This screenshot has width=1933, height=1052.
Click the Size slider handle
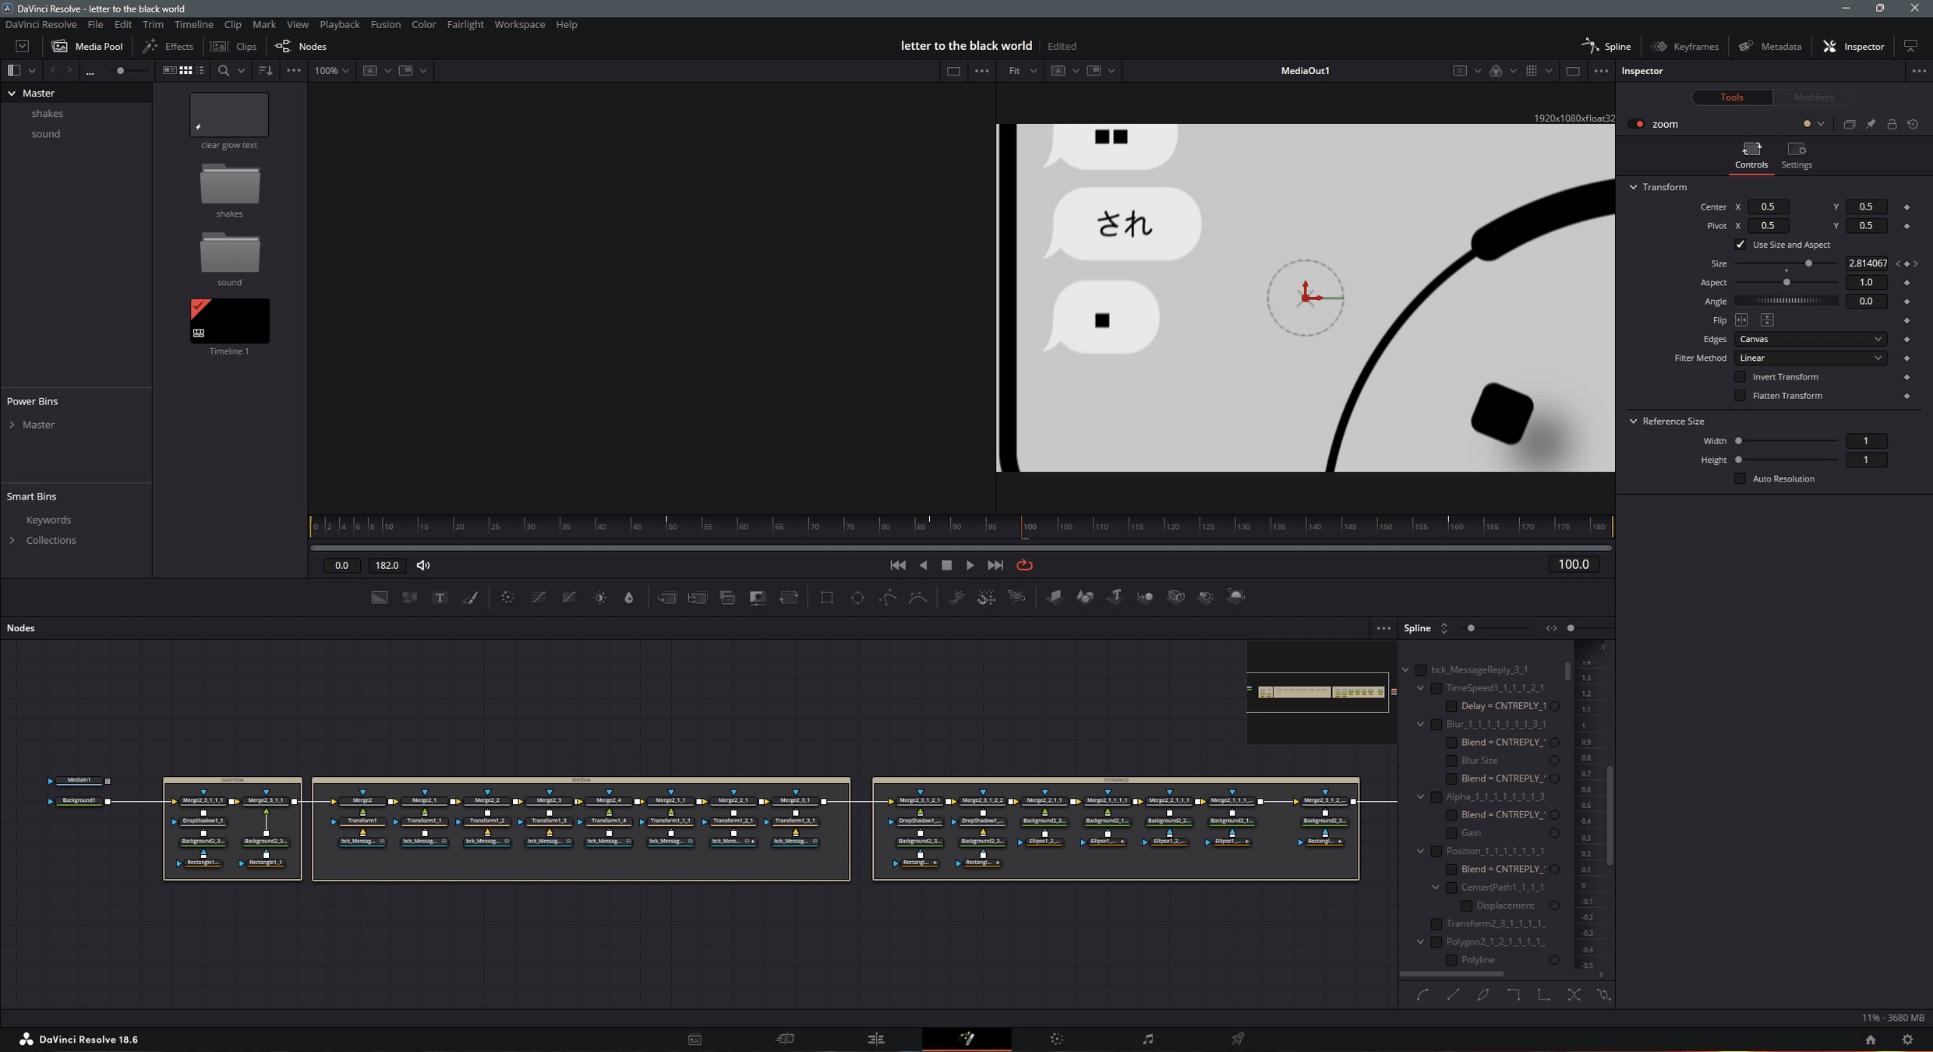click(x=1808, y=263)
